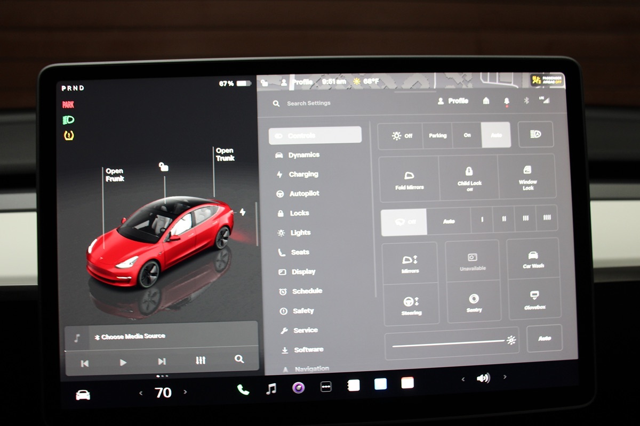Open the Autopilot settings tab

click(304, 194)
